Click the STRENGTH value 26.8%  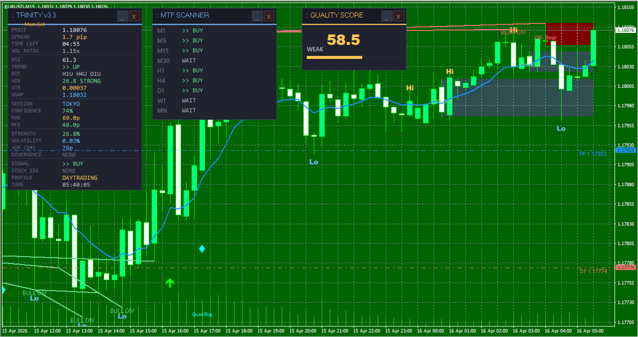71,134
